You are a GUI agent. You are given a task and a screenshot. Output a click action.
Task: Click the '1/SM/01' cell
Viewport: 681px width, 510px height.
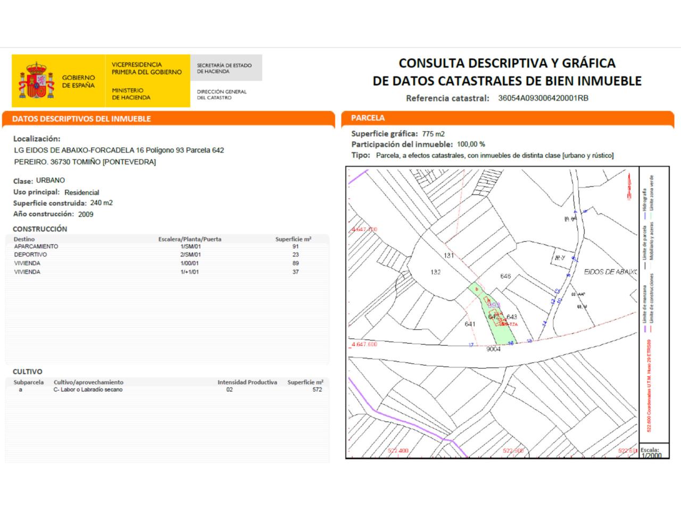tap(190, 246)
